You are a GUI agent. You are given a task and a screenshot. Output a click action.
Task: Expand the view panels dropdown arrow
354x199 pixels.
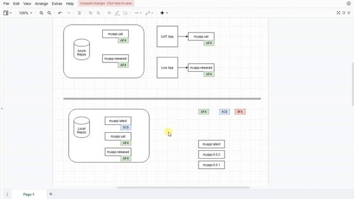[11, 13]
